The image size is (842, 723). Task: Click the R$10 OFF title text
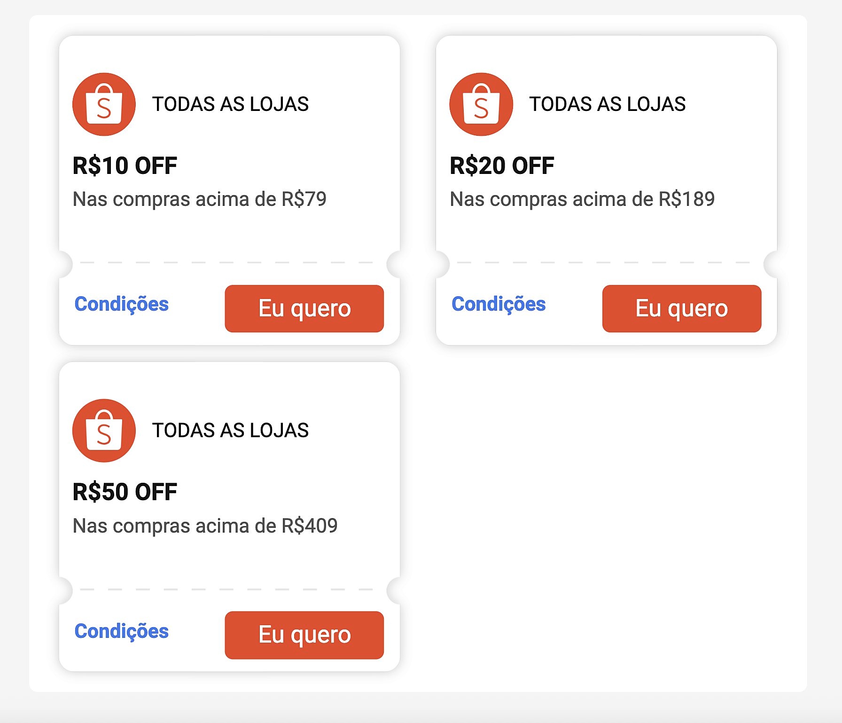[125, 165]
